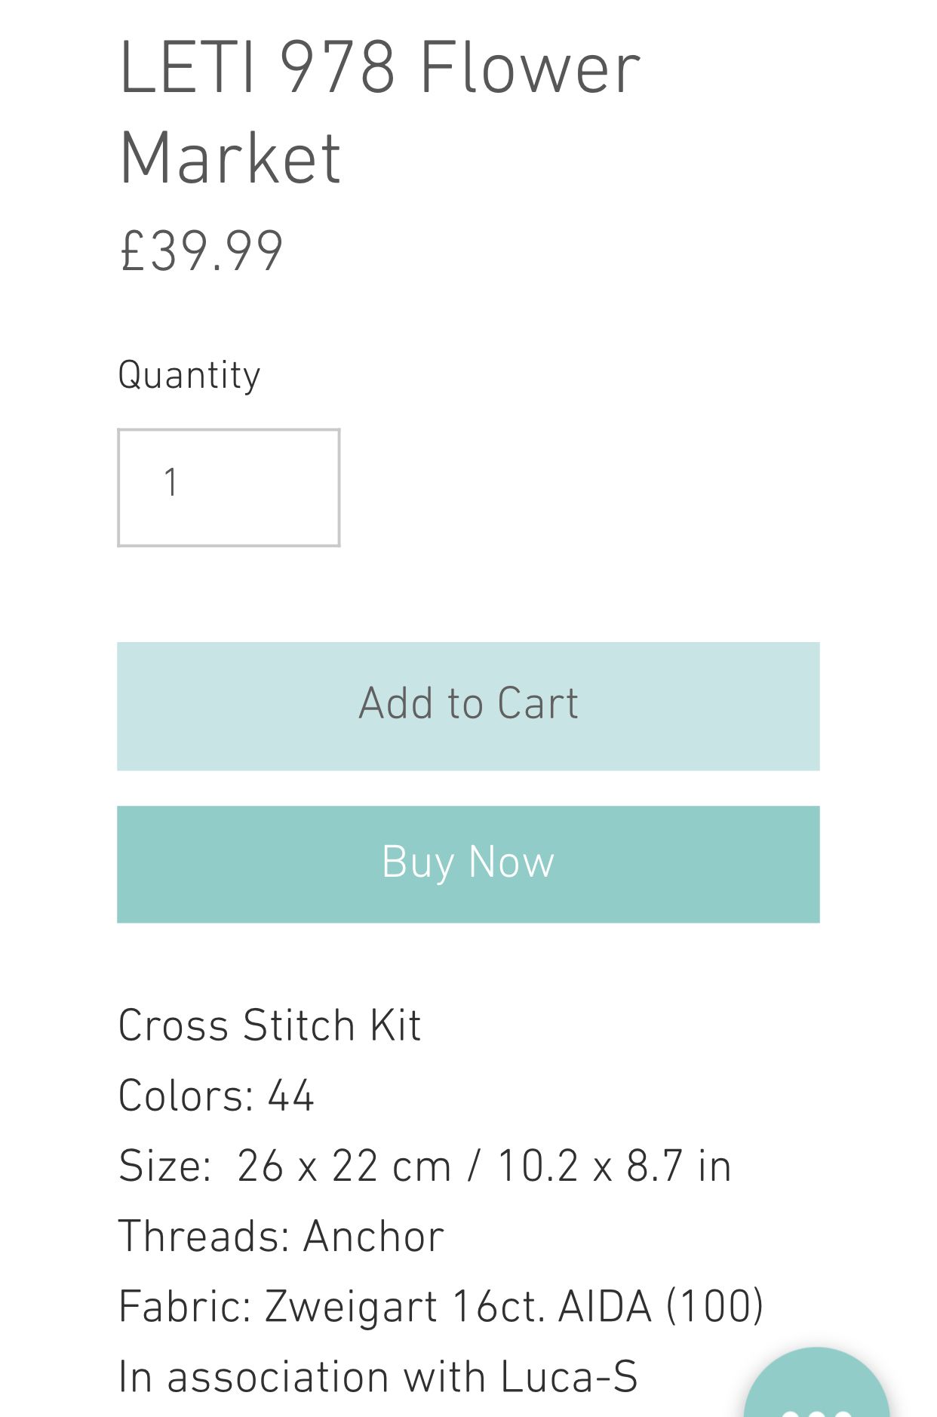Click the £39.99 price text
Screen dimensions: 937x1417
[201, 251]
